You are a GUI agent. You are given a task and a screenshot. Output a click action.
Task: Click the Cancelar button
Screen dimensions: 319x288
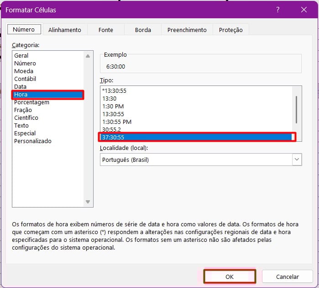tap(287, 277)
